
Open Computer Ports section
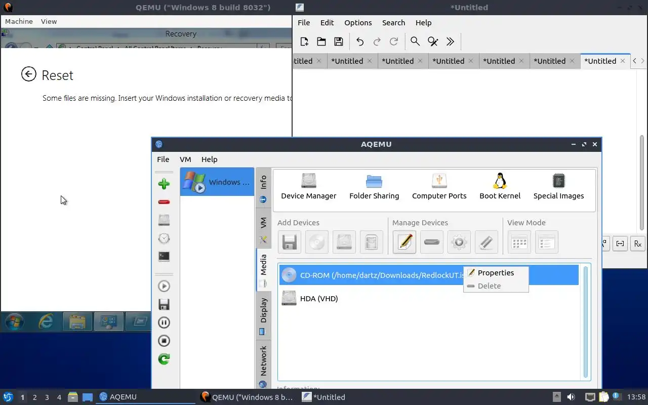click(x=439, y=186)
